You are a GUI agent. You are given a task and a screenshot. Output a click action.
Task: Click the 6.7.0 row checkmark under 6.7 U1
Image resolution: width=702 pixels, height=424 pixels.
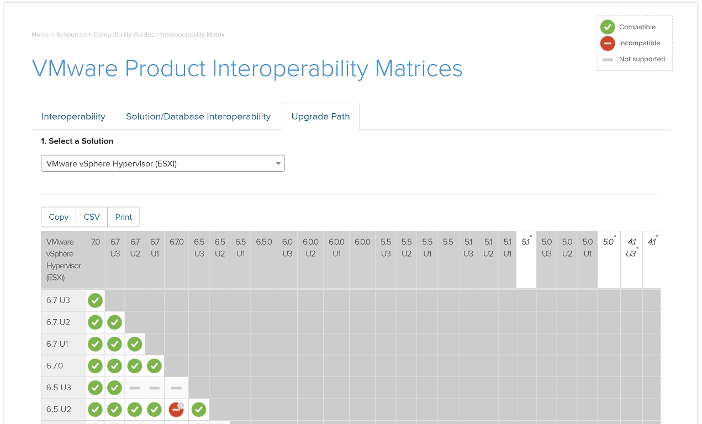pos(155,365)
